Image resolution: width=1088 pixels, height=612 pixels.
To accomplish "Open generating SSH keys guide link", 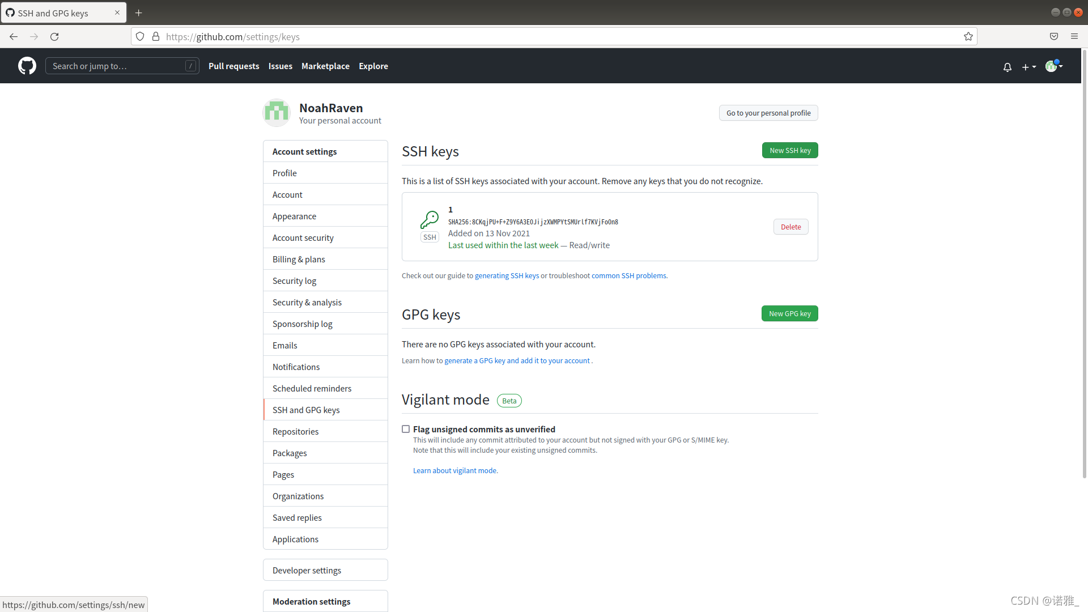I will pyautogui.click(x=507, y=275).
